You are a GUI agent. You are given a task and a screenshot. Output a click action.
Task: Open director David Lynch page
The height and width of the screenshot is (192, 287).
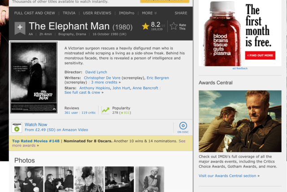point(96,72)
